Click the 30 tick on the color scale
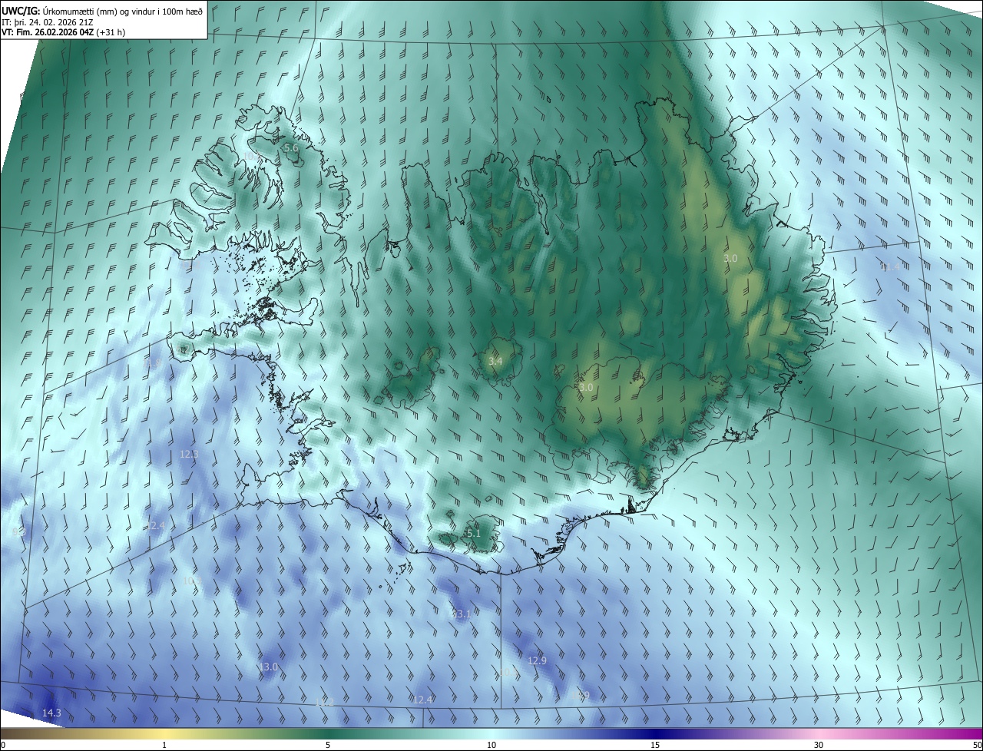The height and width of the screenshot is (751, 983). coord(819,745)
